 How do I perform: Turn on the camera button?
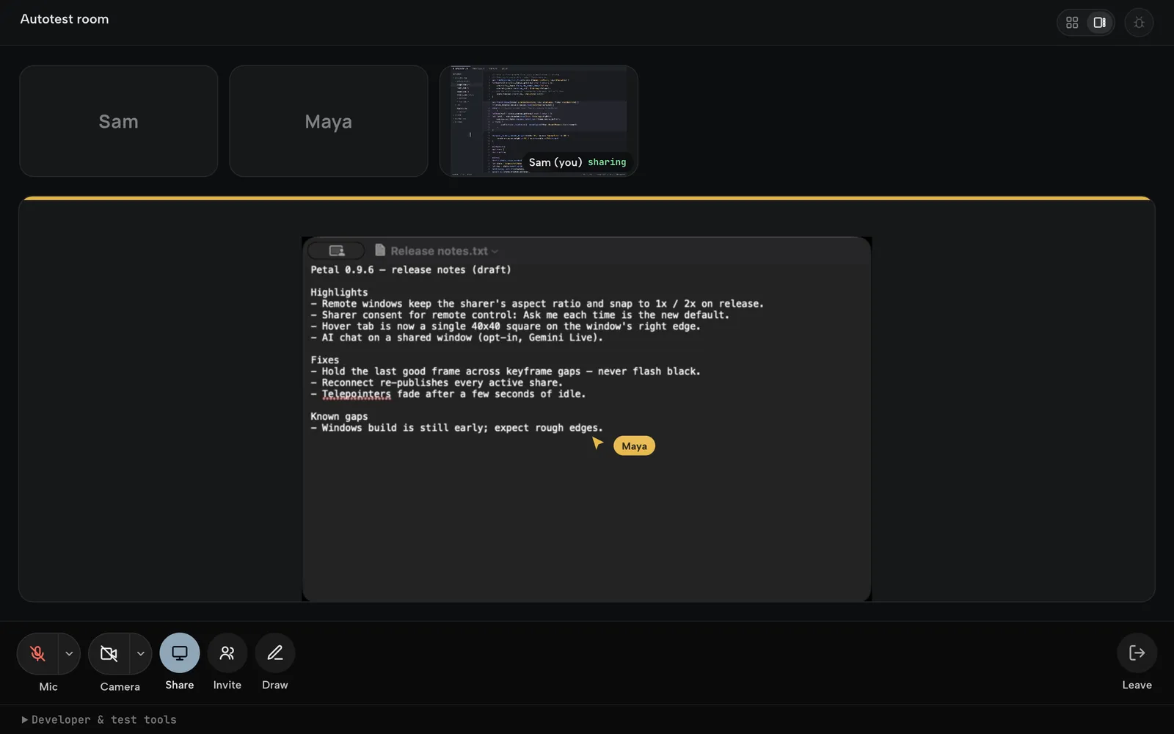point(109,653)
